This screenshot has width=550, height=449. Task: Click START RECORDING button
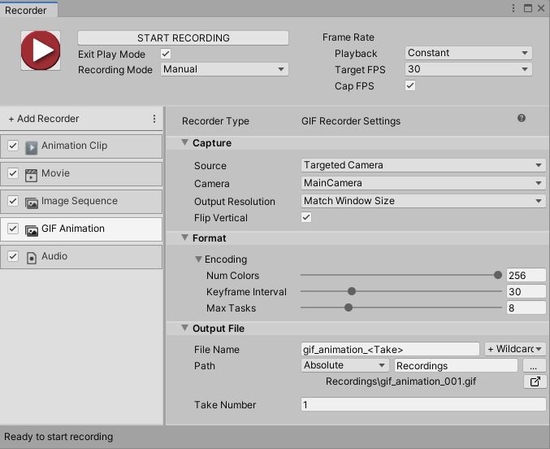tap(183, 38)
